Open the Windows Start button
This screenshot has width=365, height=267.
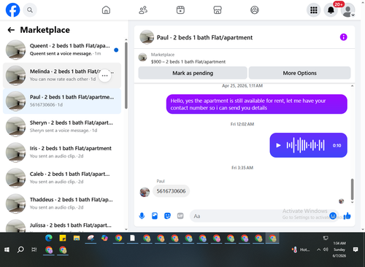click(x=7, y=249)
